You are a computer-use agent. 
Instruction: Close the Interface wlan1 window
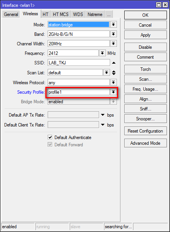(165, 5)
